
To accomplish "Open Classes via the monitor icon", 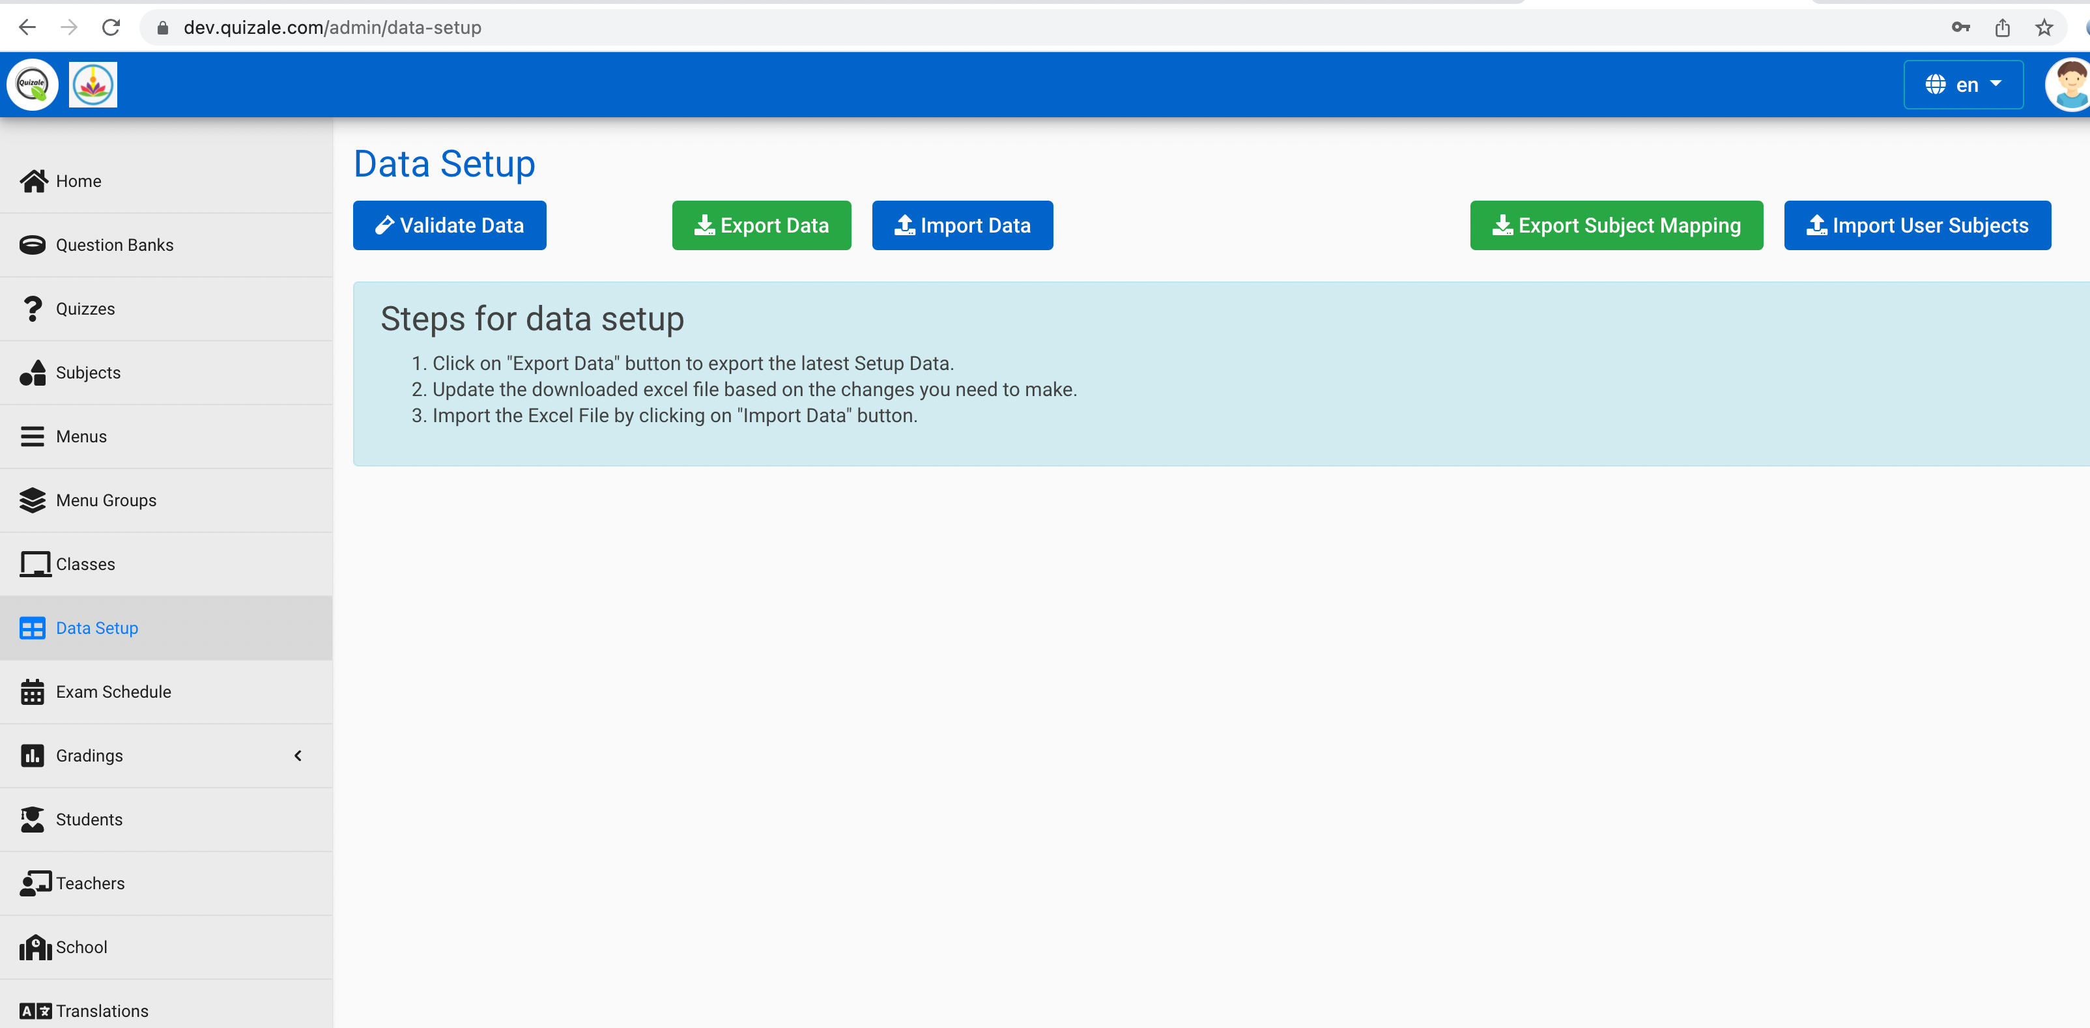I will (x=33, y=563).
